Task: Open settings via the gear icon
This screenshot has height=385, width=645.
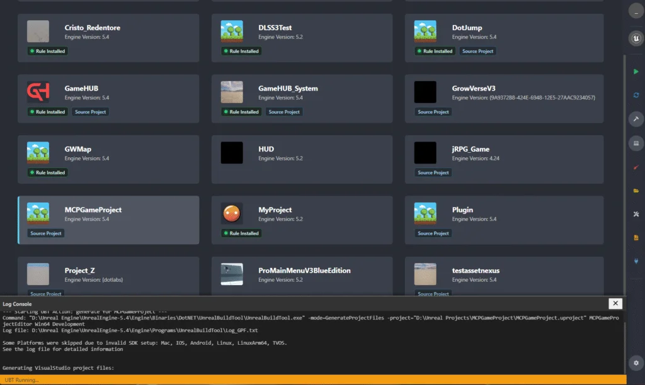Action: (x=636, y=363)
